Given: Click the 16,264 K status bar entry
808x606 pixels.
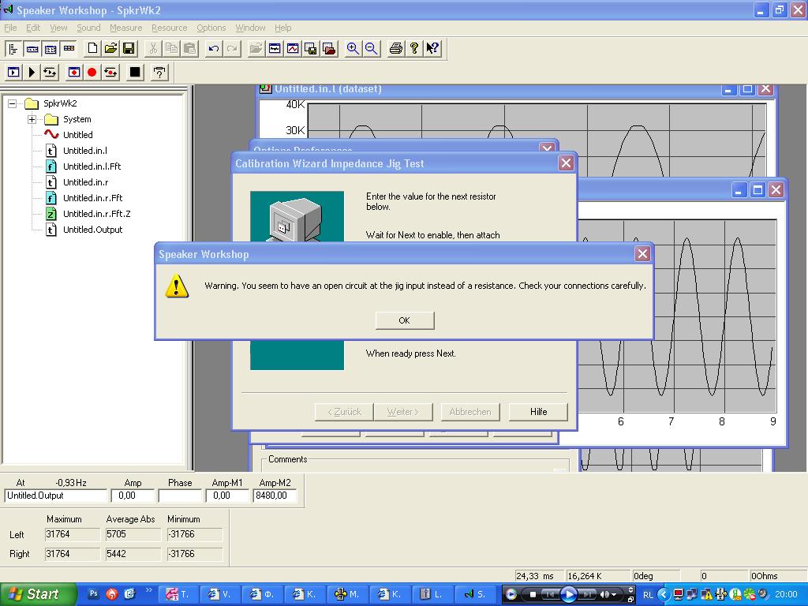Looking at the screenshot, I should click(x=597, y=576).
